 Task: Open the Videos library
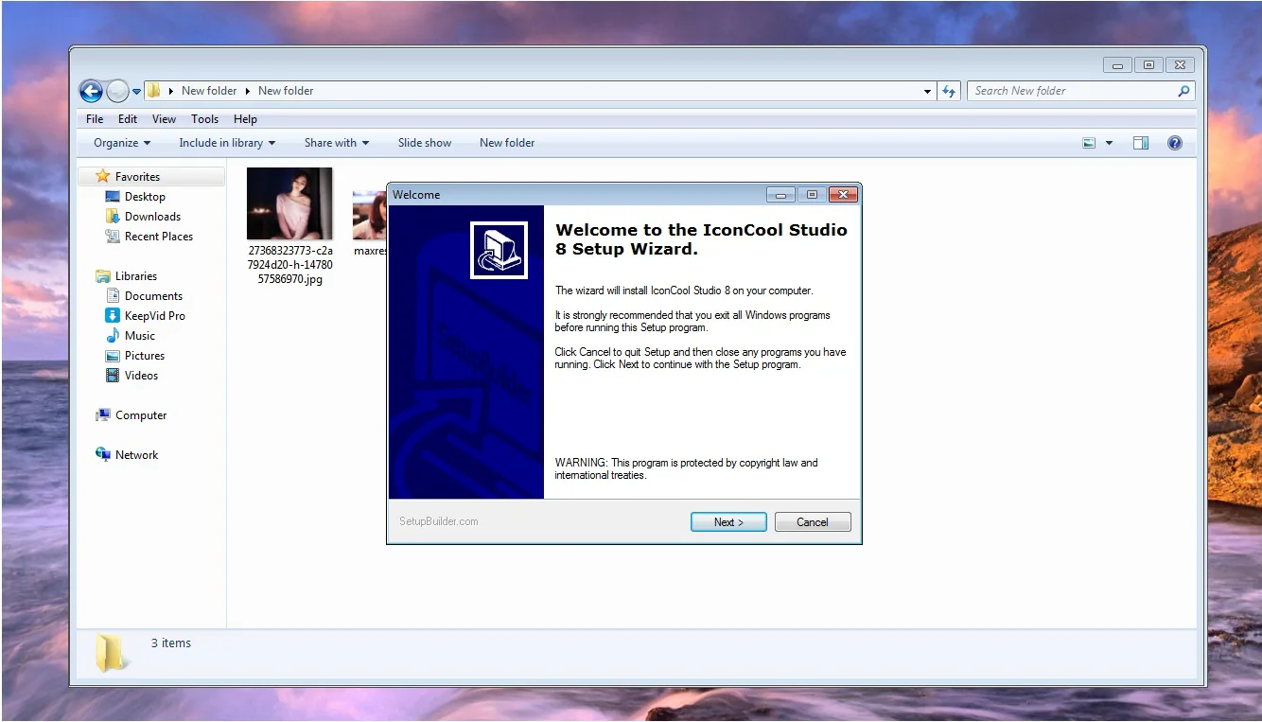[141, 376]
